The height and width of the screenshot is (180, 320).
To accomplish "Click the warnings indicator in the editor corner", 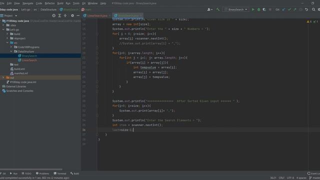I will pyautogui.click(x=309, y=21).
